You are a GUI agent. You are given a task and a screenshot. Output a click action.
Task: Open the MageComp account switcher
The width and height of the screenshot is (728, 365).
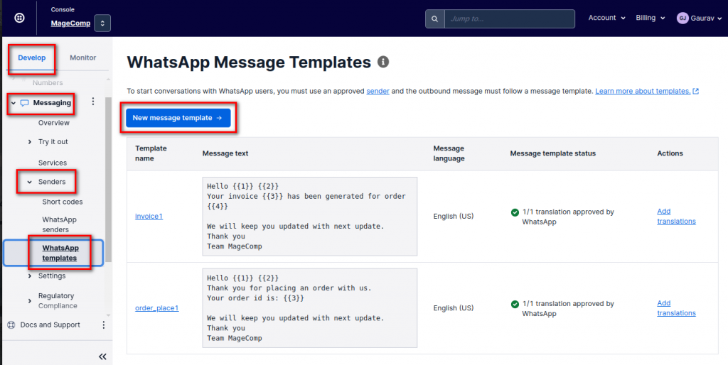tap(102, 23)
